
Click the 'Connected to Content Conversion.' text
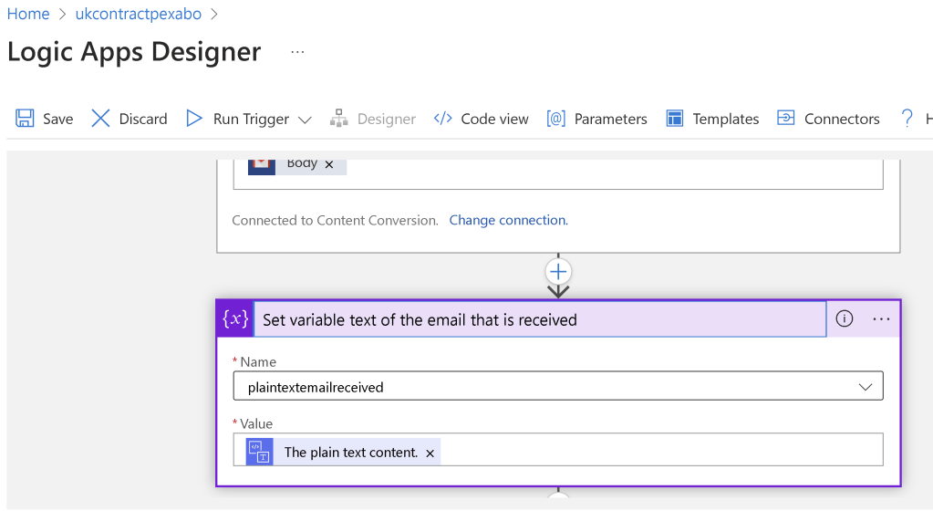[335, 220]
